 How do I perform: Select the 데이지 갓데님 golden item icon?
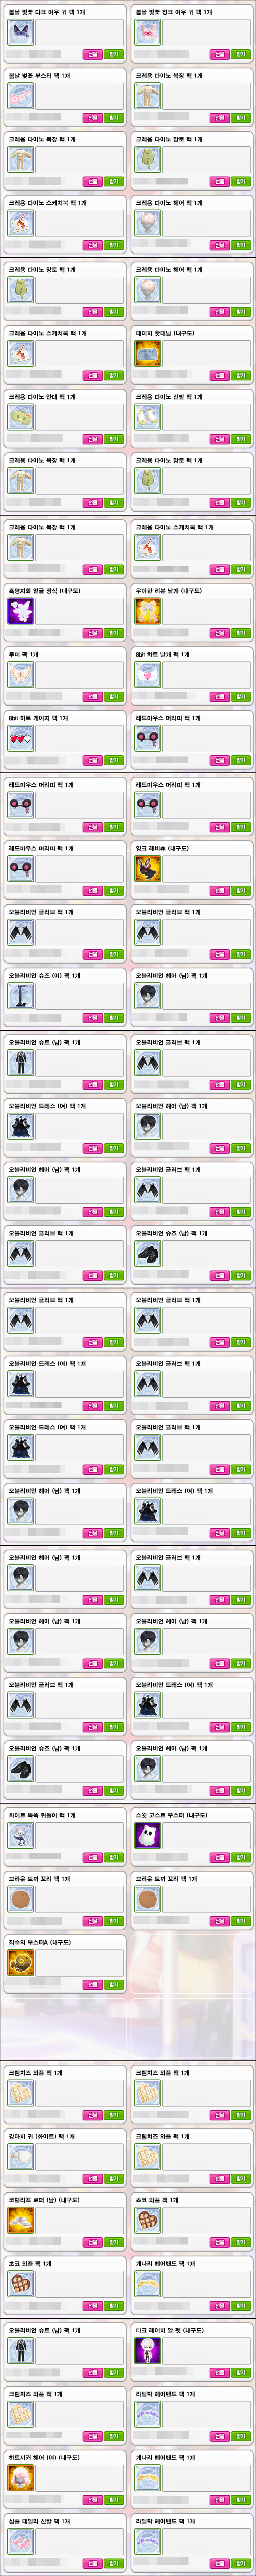tap(147, 354)
